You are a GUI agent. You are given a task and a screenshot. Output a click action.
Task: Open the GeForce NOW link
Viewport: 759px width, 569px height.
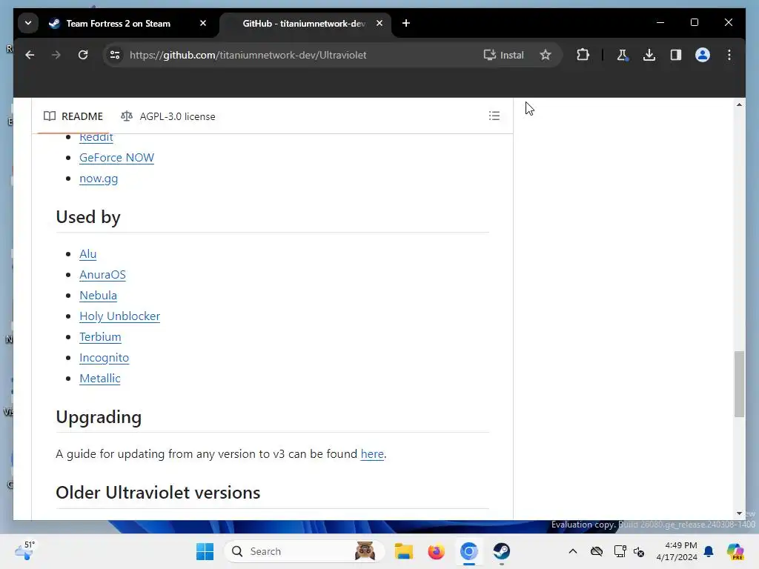(x=116, y=158)
